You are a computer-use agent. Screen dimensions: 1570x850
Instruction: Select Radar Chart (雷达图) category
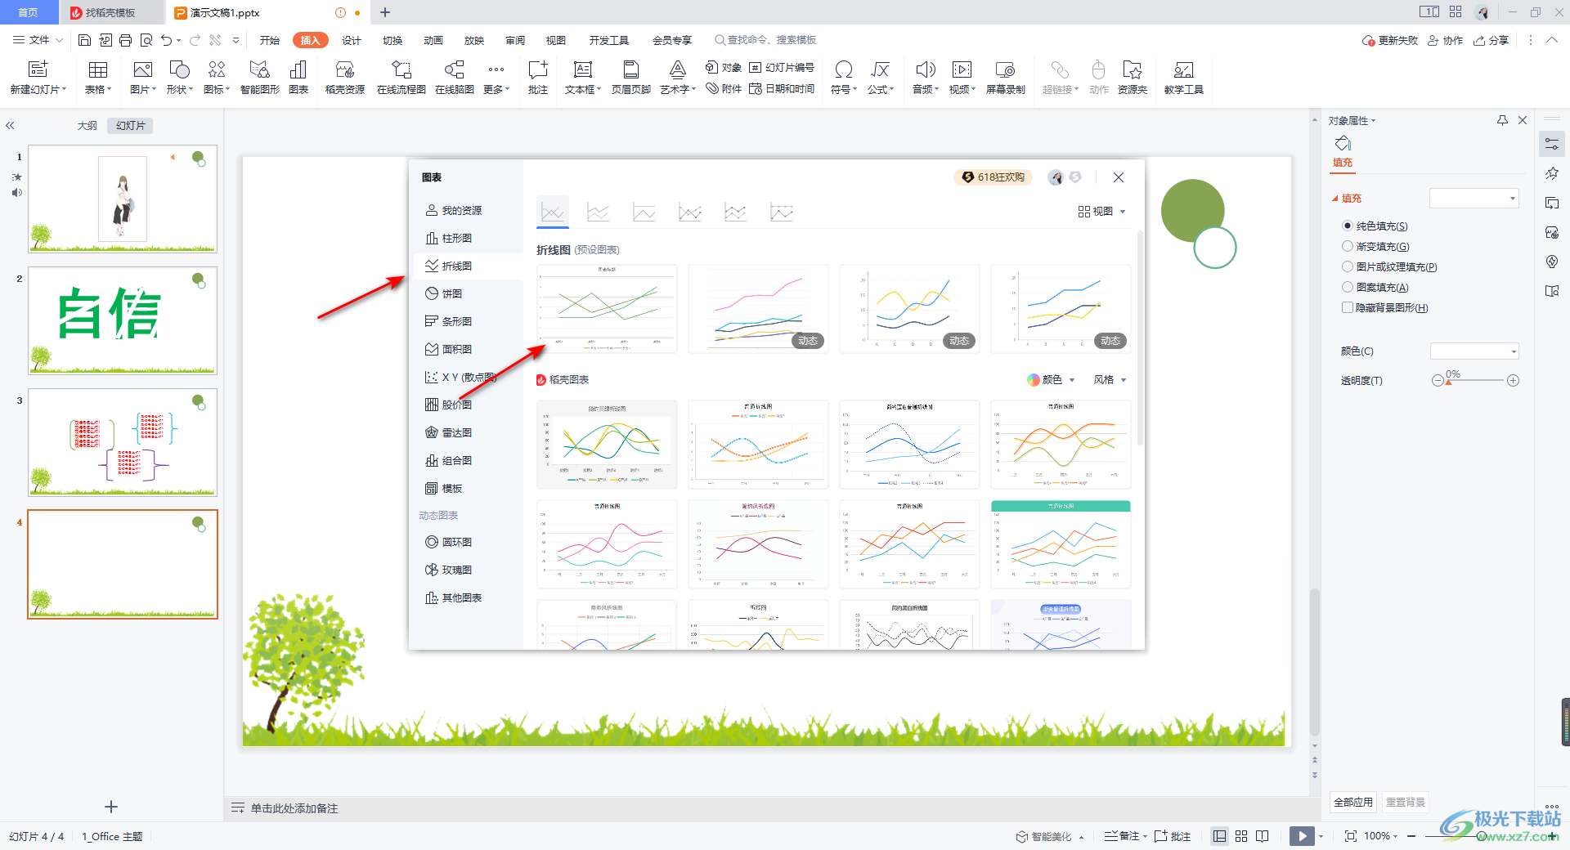point(468,432)
